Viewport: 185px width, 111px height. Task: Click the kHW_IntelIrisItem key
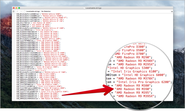[24, 71]
